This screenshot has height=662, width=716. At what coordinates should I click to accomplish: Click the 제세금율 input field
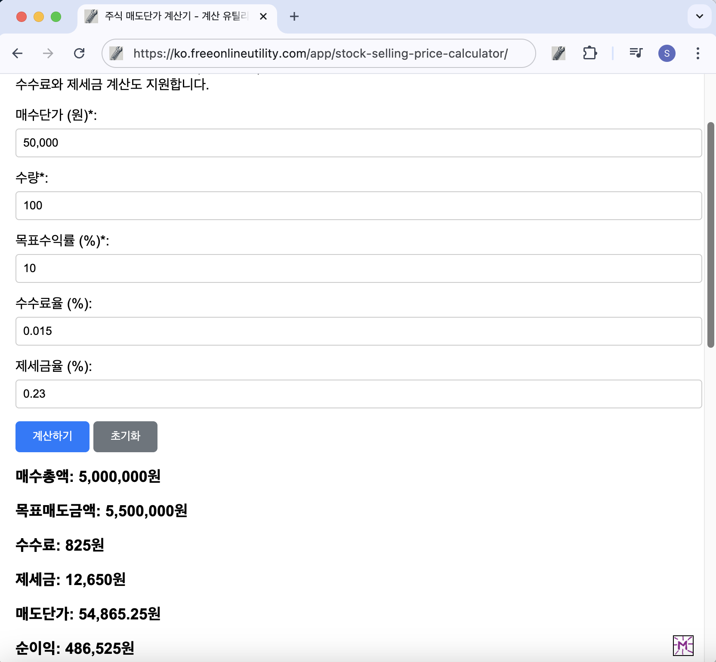pos(359,394)
